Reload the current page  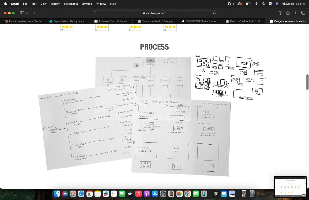[x=215, y=13]
